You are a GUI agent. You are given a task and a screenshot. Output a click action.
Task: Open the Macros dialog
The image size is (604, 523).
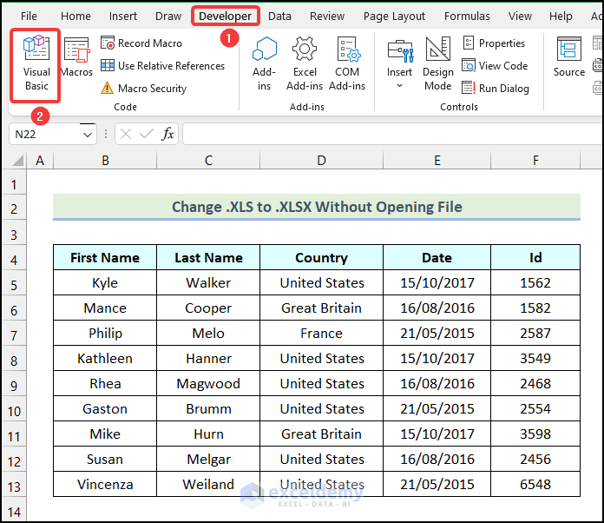click(76, 56)
